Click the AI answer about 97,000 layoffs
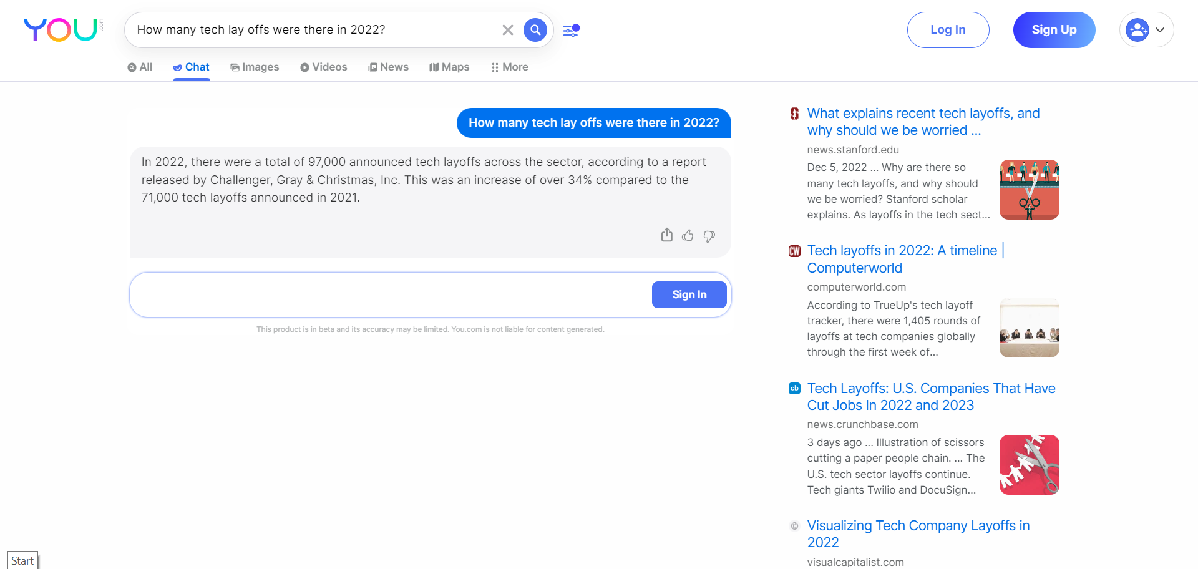Viewport: 1198px width, 569px height. pyautogui.click(x=424, y=180)
